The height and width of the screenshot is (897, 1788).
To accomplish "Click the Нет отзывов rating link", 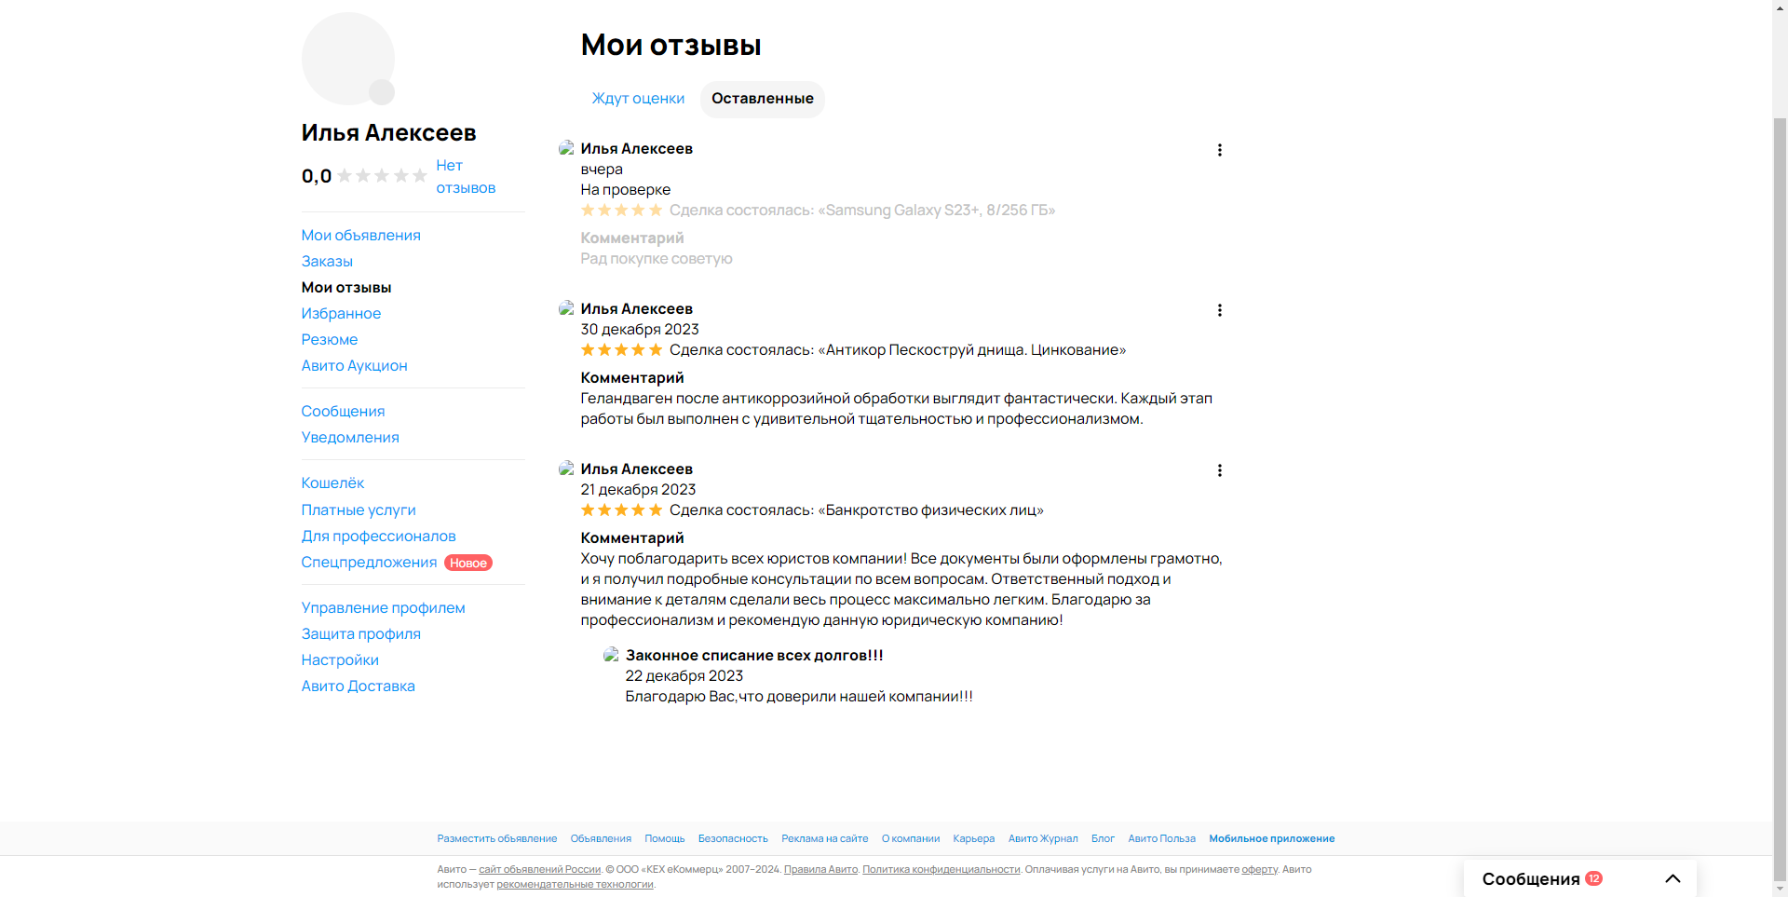I will (x=465, y=177).
